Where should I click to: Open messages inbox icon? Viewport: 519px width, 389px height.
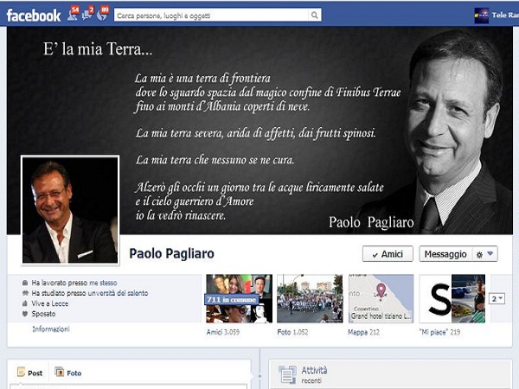point(88,15)
